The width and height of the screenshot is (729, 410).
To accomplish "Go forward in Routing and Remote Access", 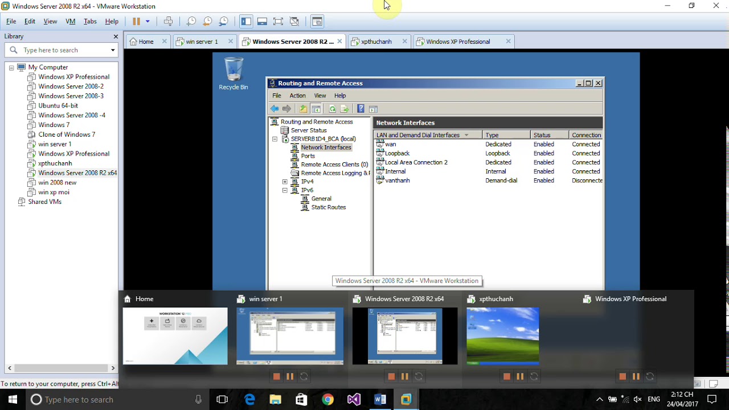I will click(287, 109).
